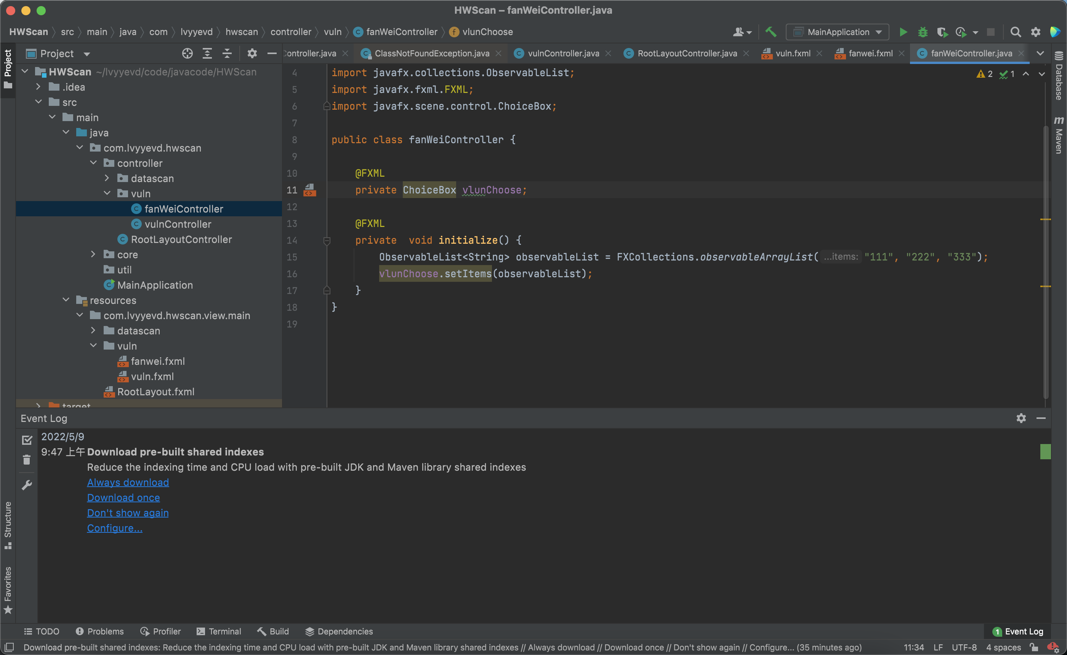Toggle the Terminal tool window
Image resolution: width=1067 pixels, height=655 pixels.
click(219, 631)
